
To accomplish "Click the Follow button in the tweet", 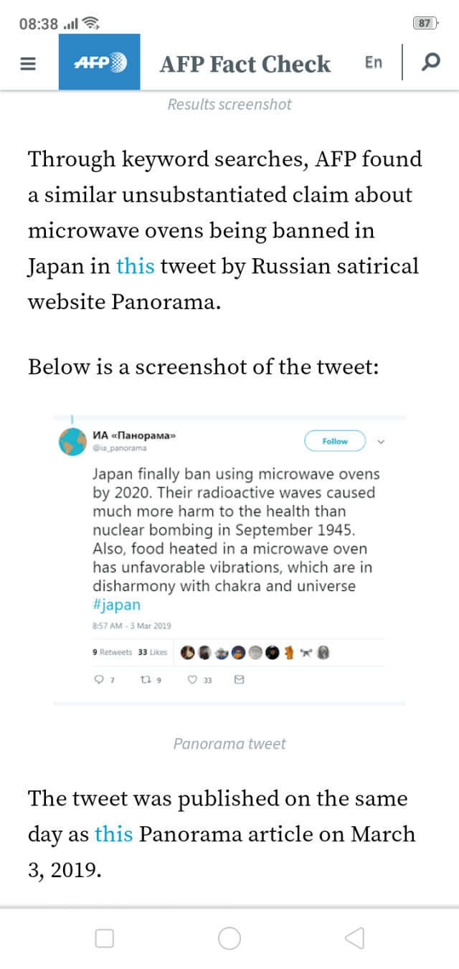I will pos(335,441).
